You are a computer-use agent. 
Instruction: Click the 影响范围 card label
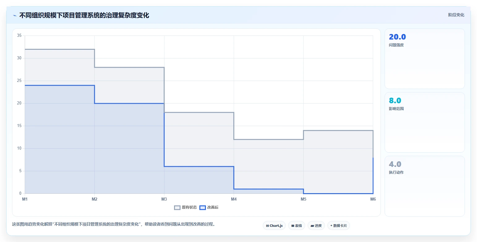[396, 109]
